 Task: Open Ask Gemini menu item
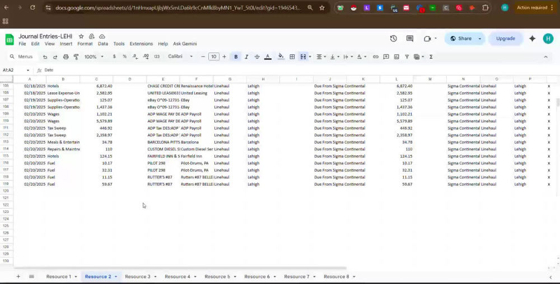[185, 44]
